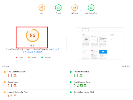
Task: Expand the metrics view with '뷰 펼치기'
Action: [126, 67]
